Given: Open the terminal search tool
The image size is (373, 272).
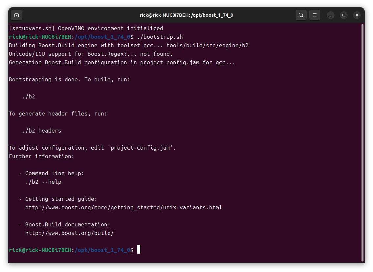Looking at the screenshot, I should [x=301, y=15].
